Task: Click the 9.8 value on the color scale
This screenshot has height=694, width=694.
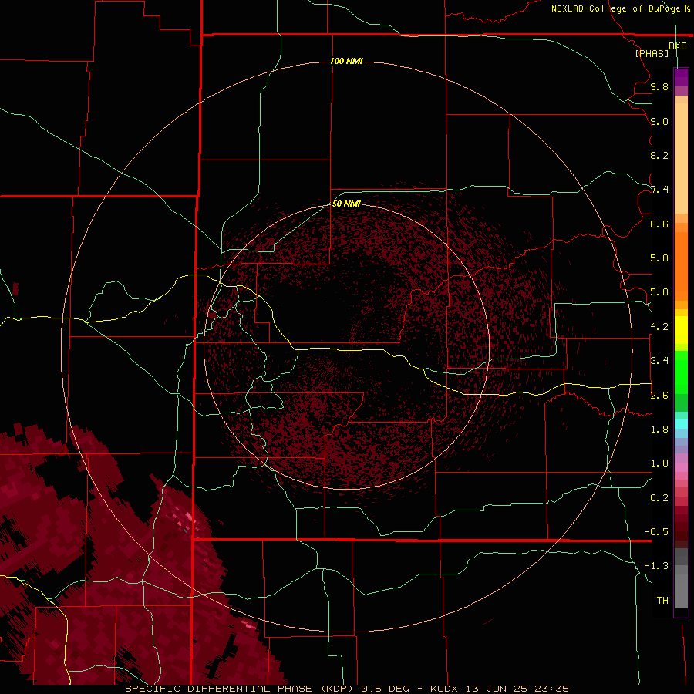Action: click(x=659, y=86)
